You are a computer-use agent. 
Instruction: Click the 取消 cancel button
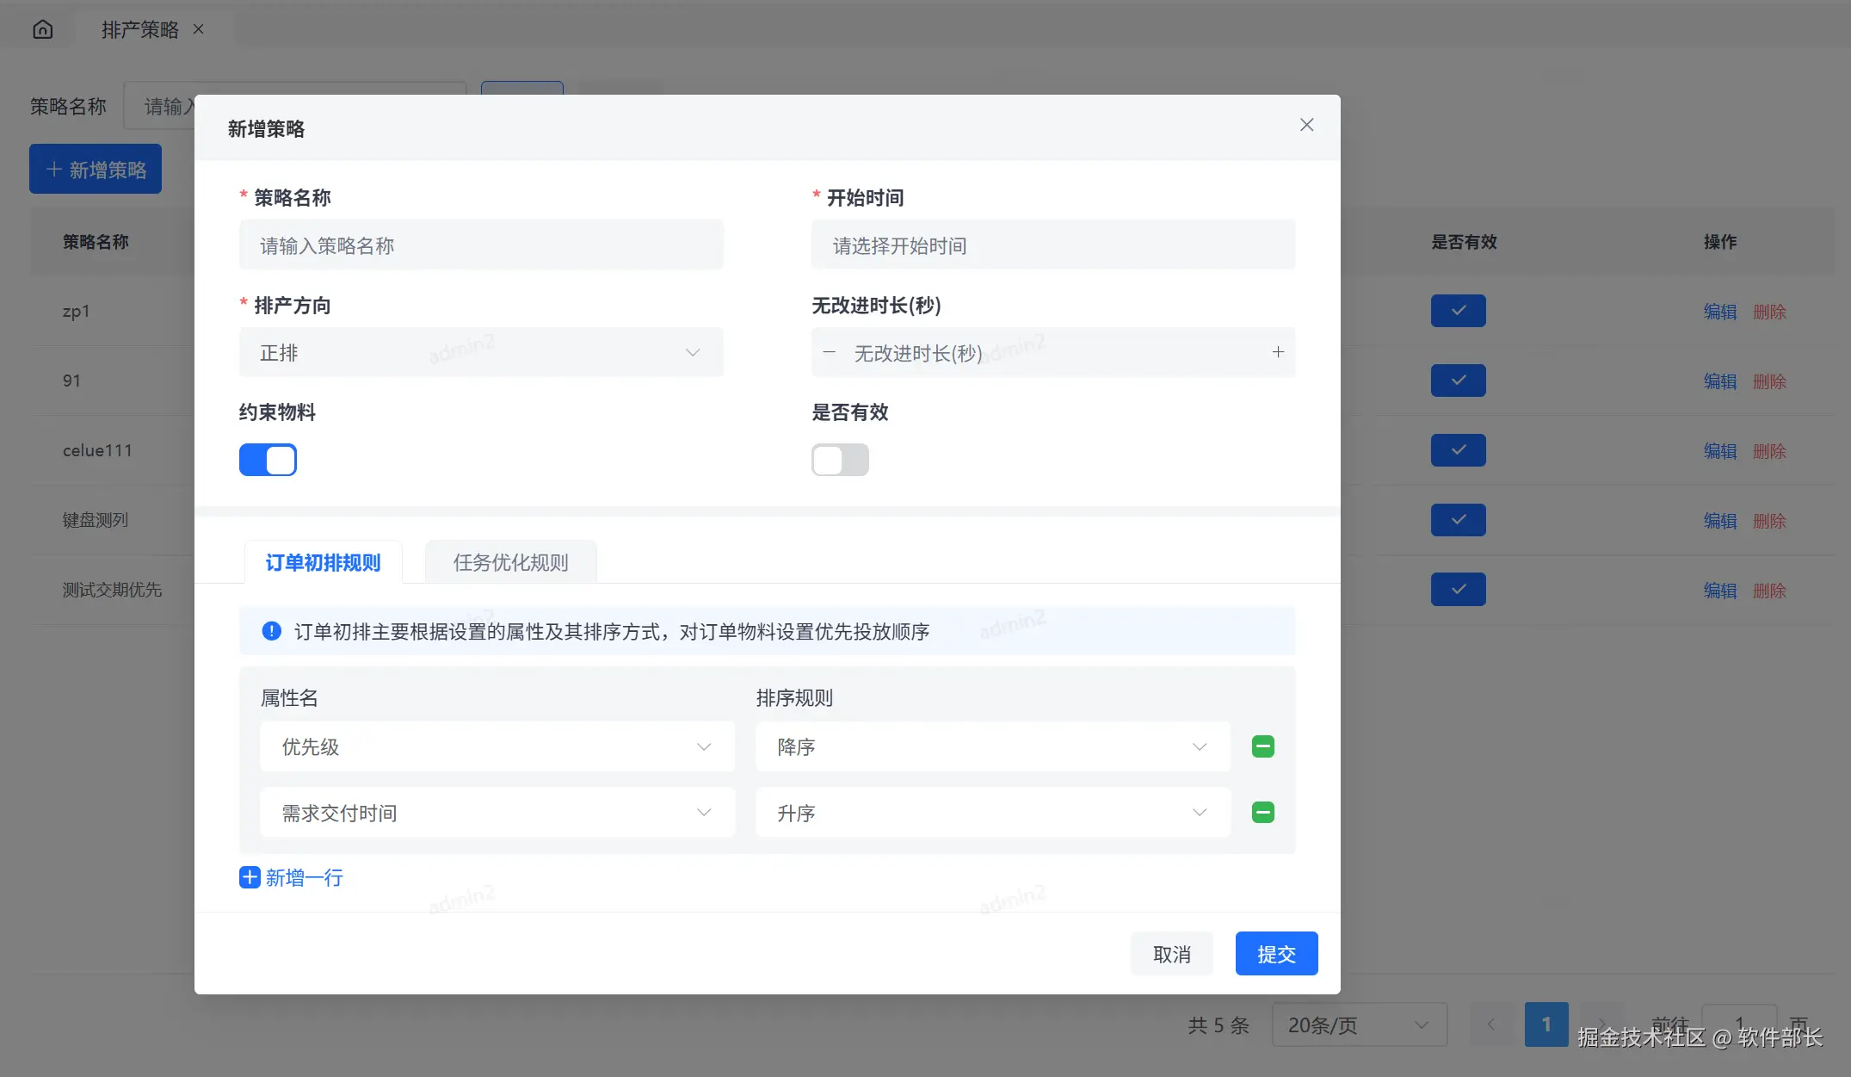[x=1171, y=954]
